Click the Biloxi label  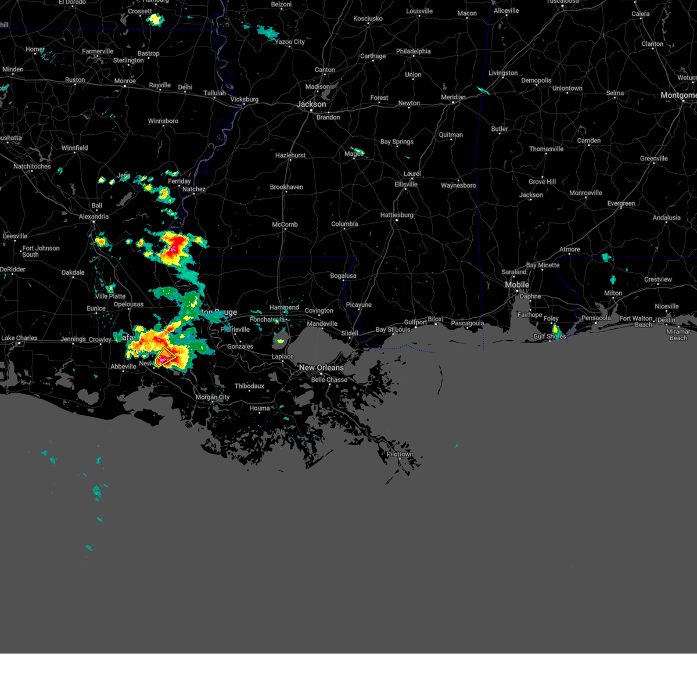click(x=435, y=319)
